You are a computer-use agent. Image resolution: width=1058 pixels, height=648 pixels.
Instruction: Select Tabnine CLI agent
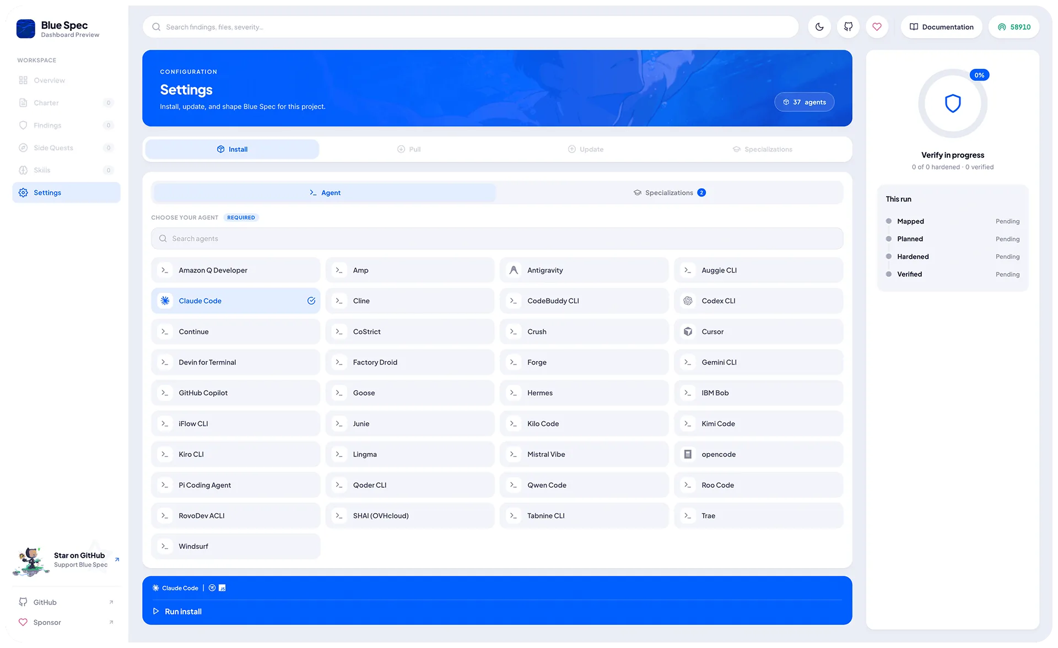584,516
